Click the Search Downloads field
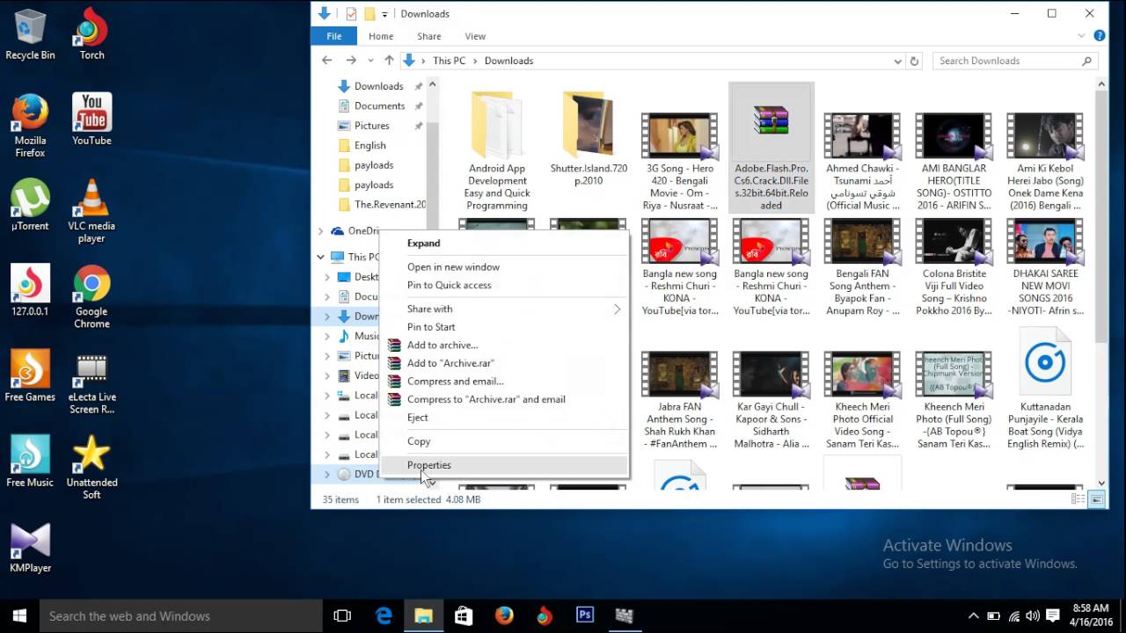 (1015, 61)
